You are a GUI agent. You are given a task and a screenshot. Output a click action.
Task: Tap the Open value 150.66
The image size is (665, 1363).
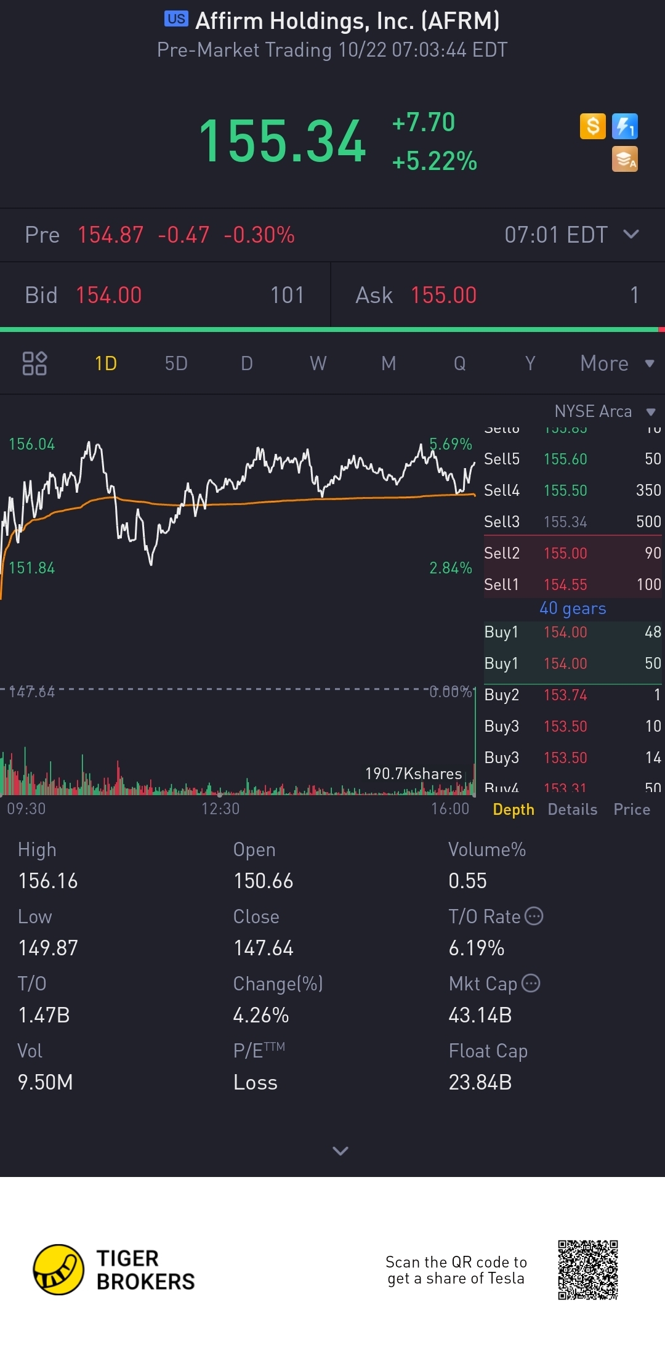coord(264,881)
